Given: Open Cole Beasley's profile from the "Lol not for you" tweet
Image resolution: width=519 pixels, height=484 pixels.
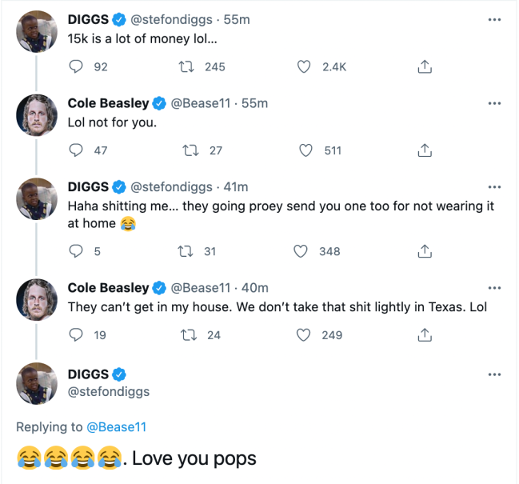Looking at the screenshot, I should 108,103.
